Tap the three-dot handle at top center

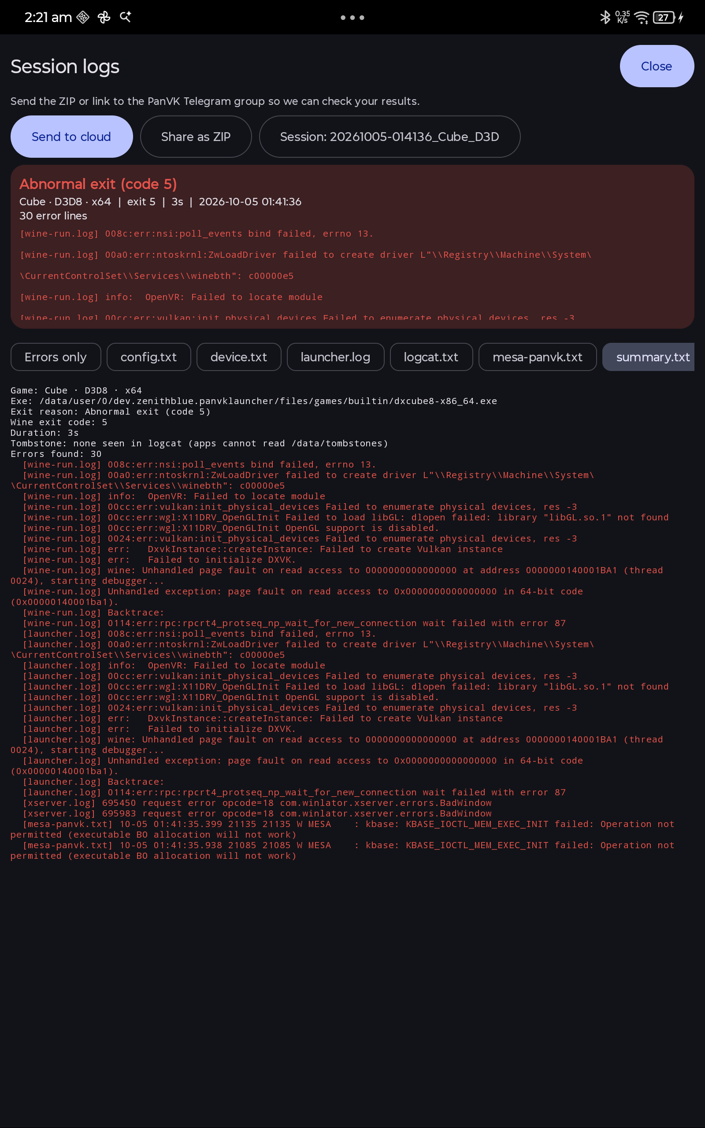tap(352, 18)
